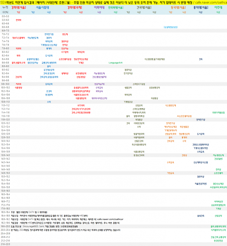Select the 서울시립대 column header
The height and width of the screenshot is (246, 227).
point(41,7)
